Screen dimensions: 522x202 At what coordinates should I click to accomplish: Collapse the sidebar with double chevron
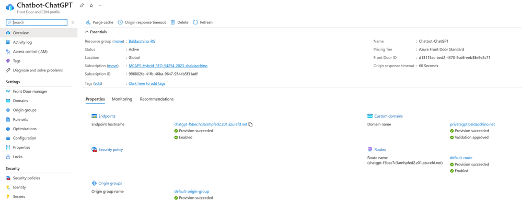click(73, 22)
